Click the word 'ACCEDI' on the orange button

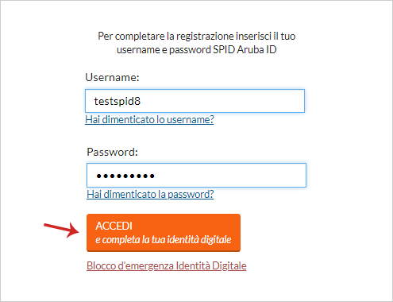114,226
